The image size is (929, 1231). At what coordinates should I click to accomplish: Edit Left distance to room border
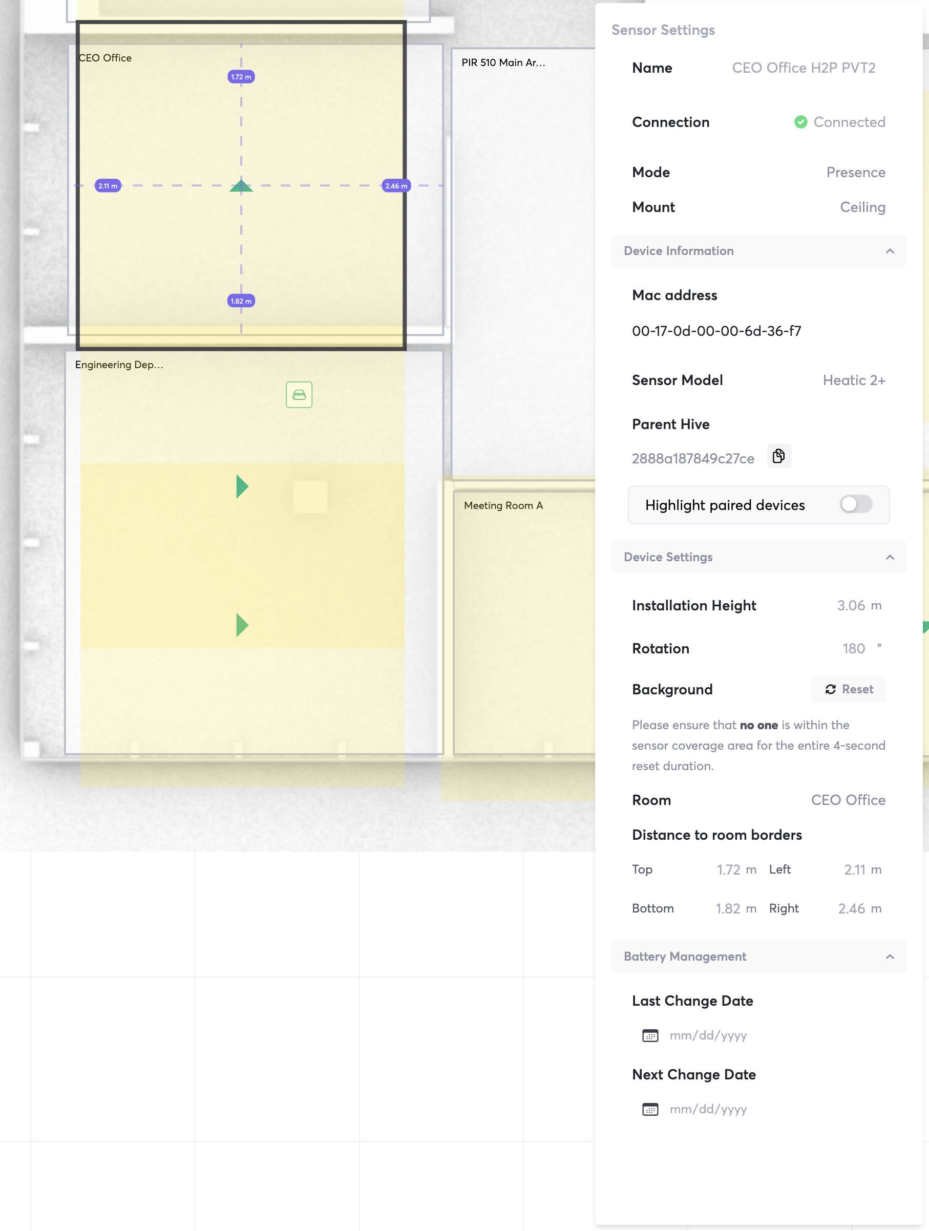(854, 869)
